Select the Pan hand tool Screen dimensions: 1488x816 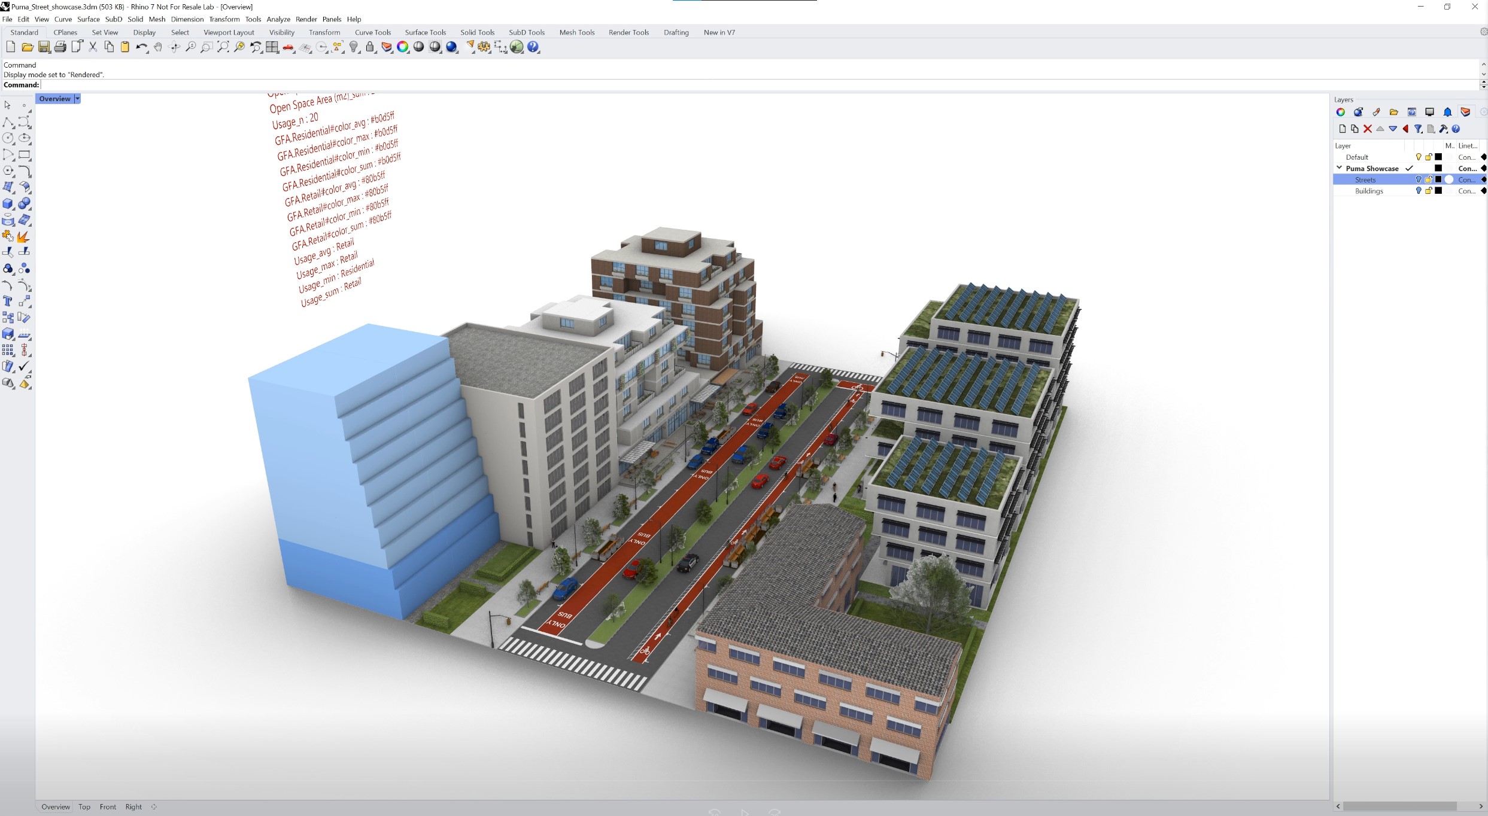[158, 47]
